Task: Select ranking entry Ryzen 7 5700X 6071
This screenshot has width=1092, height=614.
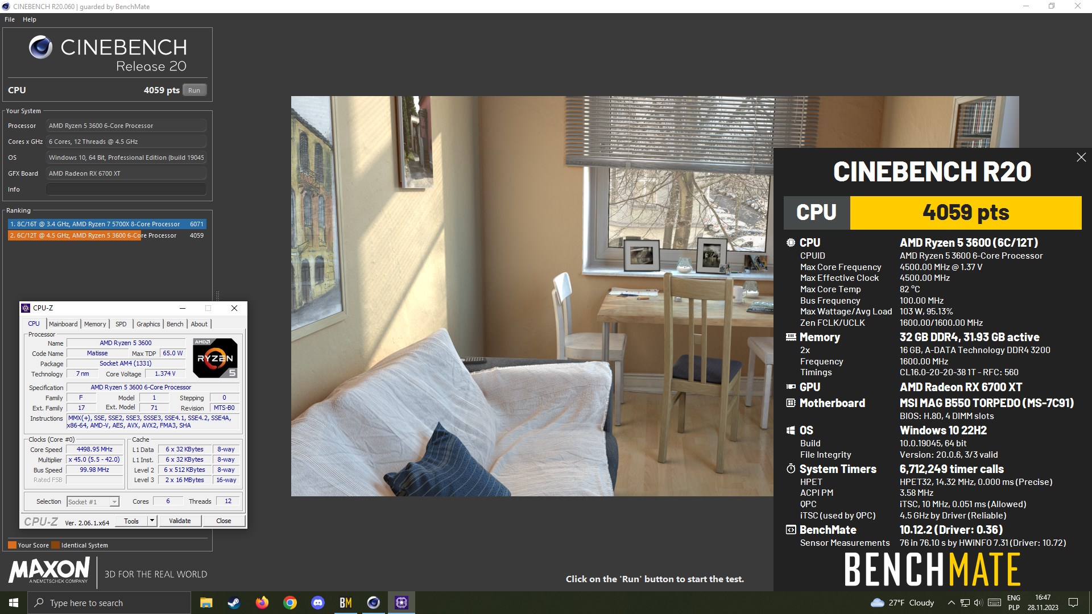Action: coord(107,224)
